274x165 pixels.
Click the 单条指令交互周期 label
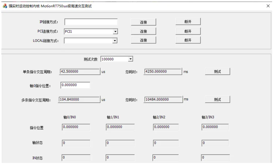[x=37, y=72]
